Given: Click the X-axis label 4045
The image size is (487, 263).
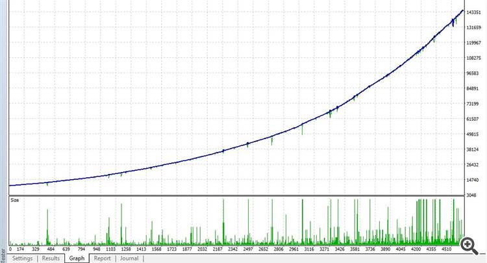Looking at the screenshot, I should click(401, 249).
